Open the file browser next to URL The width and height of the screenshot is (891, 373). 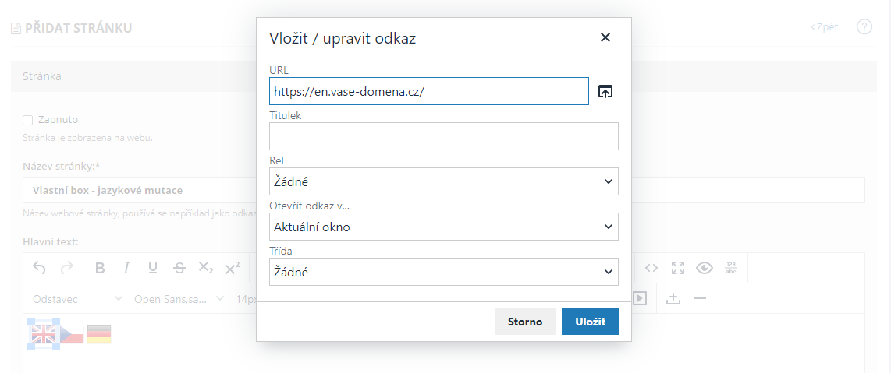point(605,91)
